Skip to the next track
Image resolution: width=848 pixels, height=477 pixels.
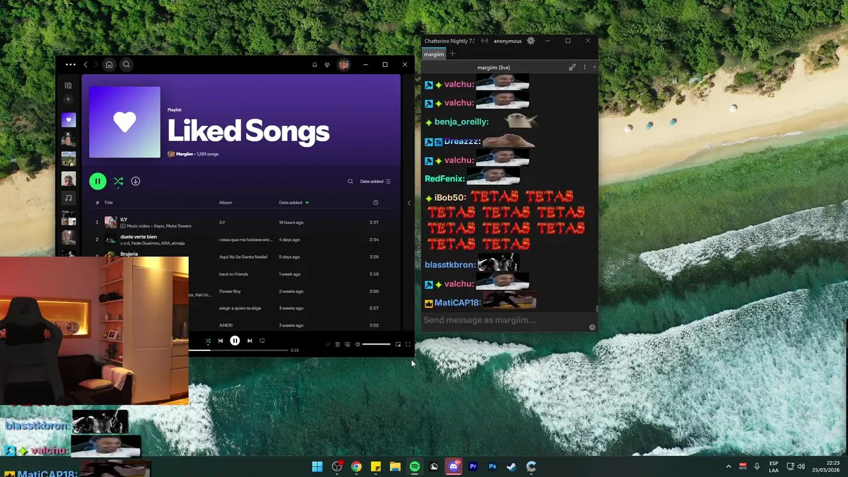(250, 341)
